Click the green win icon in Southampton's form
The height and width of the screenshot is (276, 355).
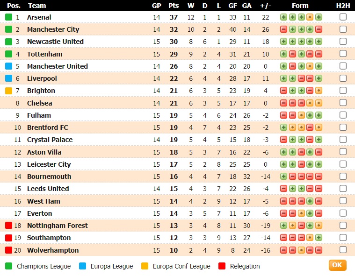[x=319, y=238]
